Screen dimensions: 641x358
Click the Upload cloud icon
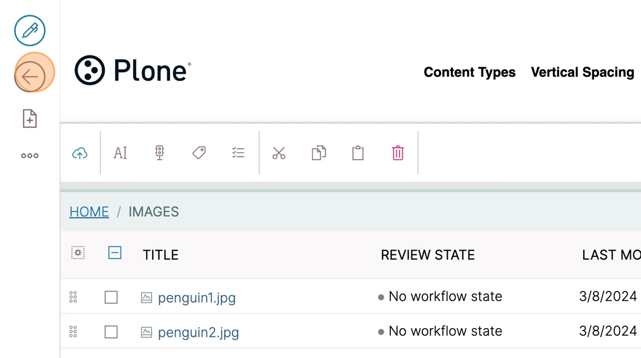click(80, 153)
